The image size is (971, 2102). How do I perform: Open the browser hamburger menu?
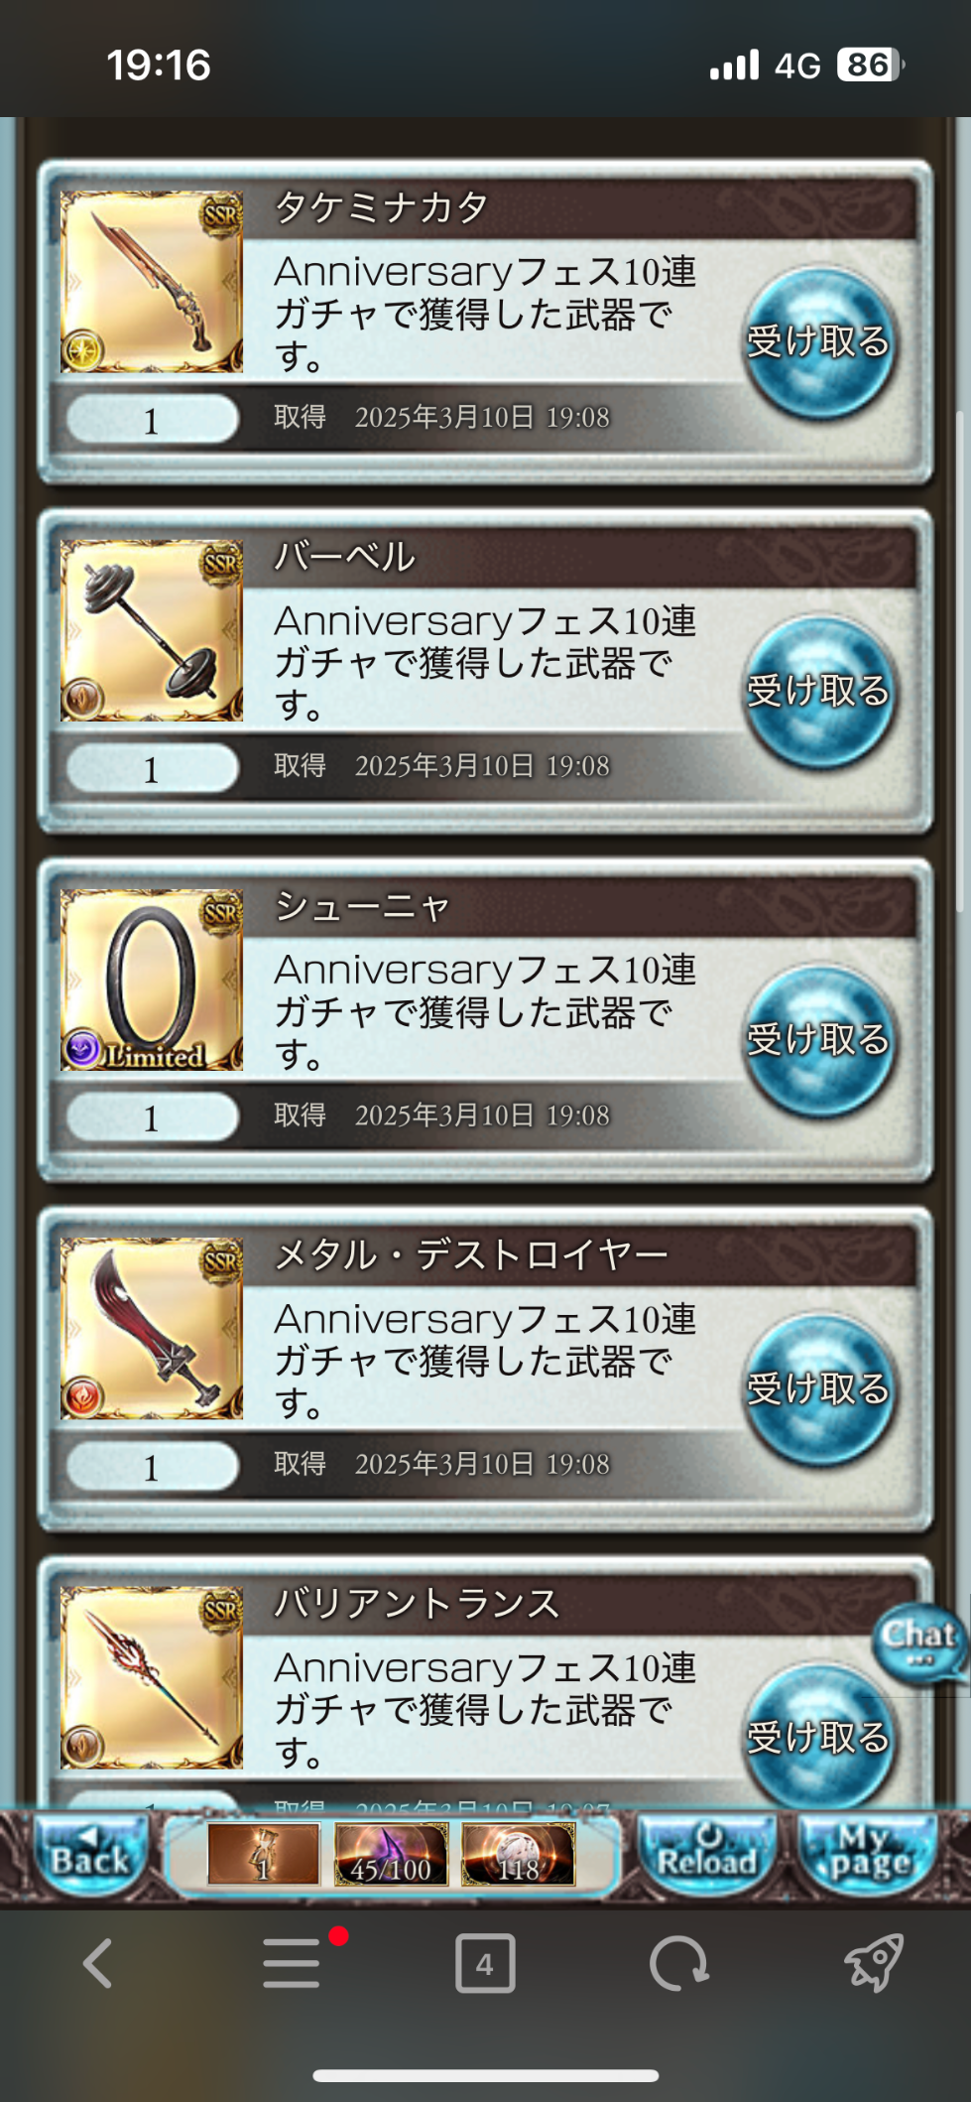(292, 1964)
